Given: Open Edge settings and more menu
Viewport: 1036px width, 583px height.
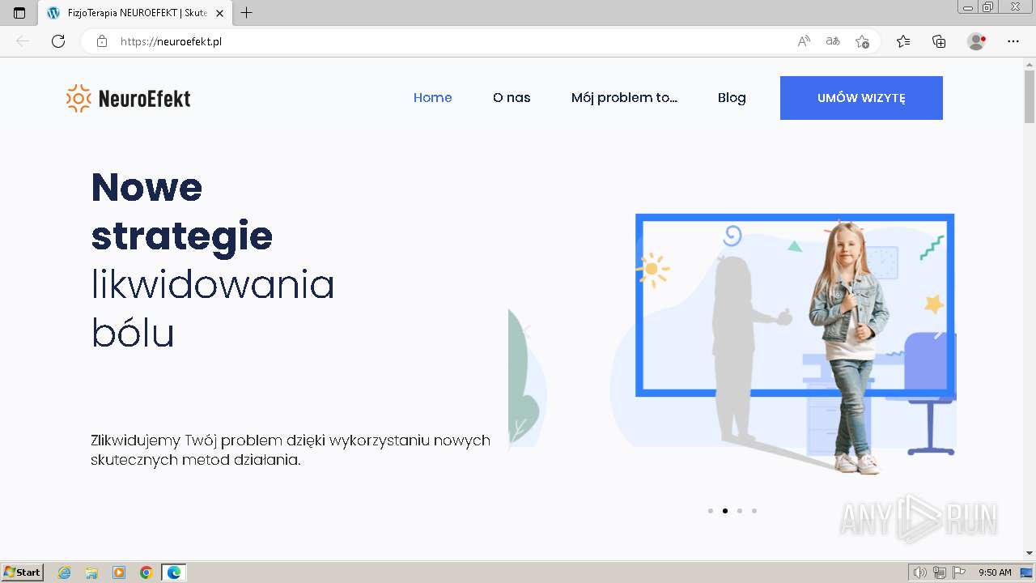Looking at the screenshot, I should (1013, 41).
